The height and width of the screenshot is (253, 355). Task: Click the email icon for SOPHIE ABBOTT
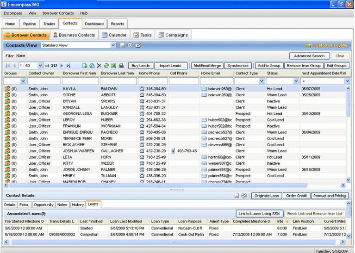point(204,95)
